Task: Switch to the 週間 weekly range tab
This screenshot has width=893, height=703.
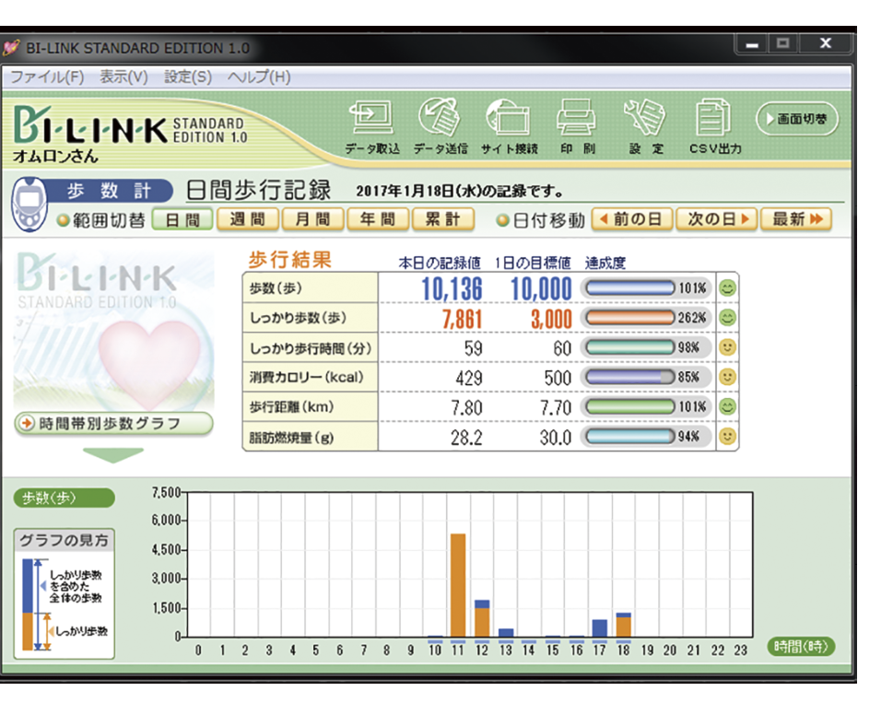Action: tap(248, 219)
